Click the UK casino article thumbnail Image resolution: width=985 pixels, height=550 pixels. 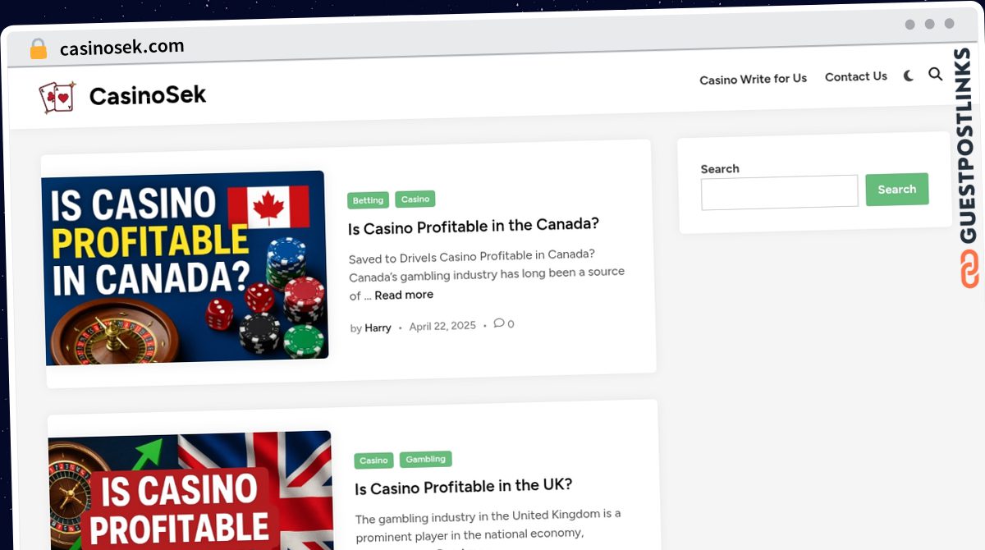click(190, 491)
